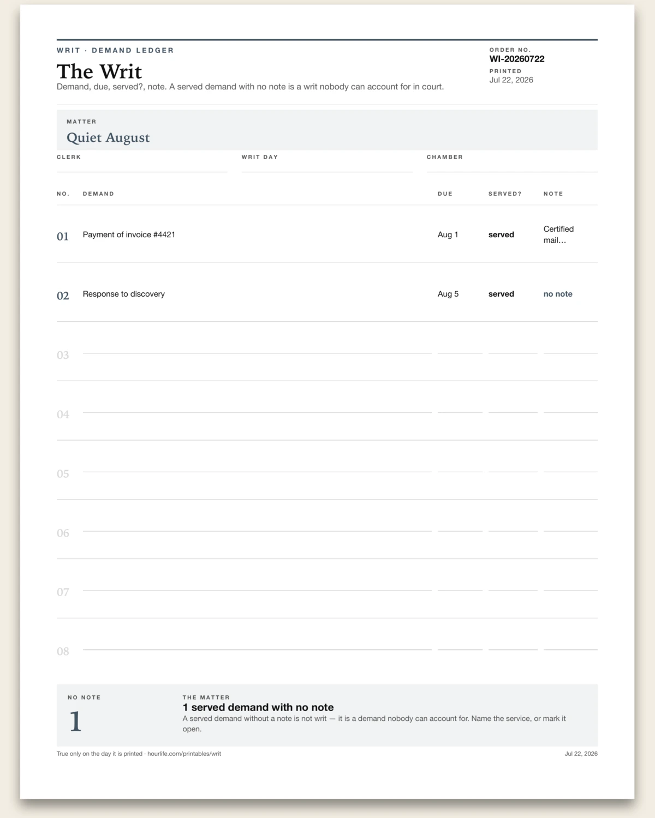Click the Aug 1 due date
655x818 pixels.
coord(448,234)
